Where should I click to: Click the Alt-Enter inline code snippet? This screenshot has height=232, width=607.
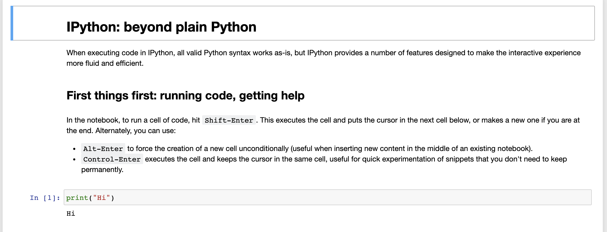(x=103, y=149)
